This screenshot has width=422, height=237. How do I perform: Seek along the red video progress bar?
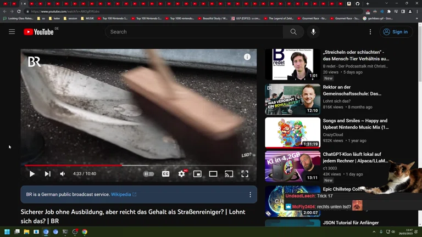[x=73, y=165]
